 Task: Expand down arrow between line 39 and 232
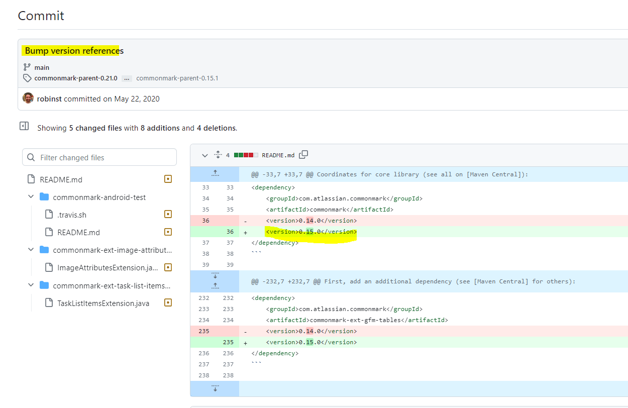(x=215, y=276)
